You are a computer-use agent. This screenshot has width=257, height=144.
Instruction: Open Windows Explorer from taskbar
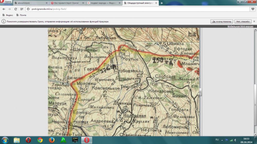[x=17, y=140]
